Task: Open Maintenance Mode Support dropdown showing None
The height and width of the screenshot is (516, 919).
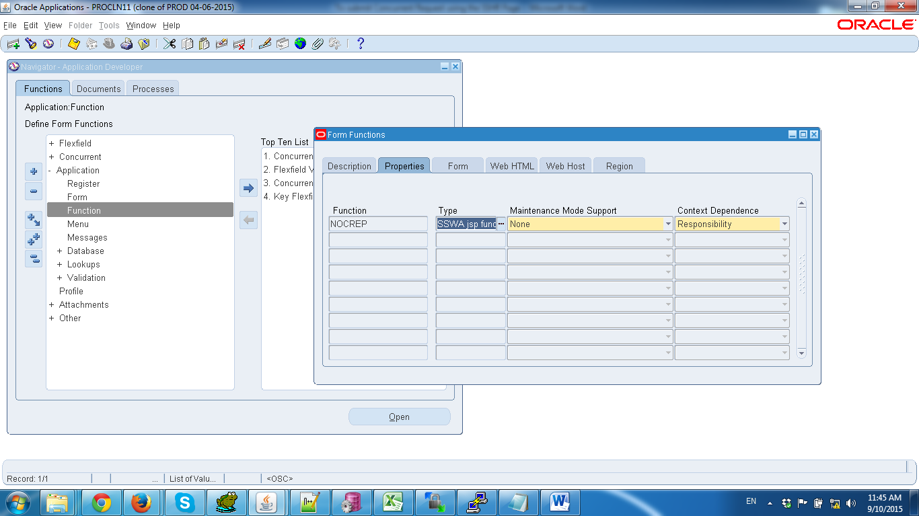Action: pos(668,224)
